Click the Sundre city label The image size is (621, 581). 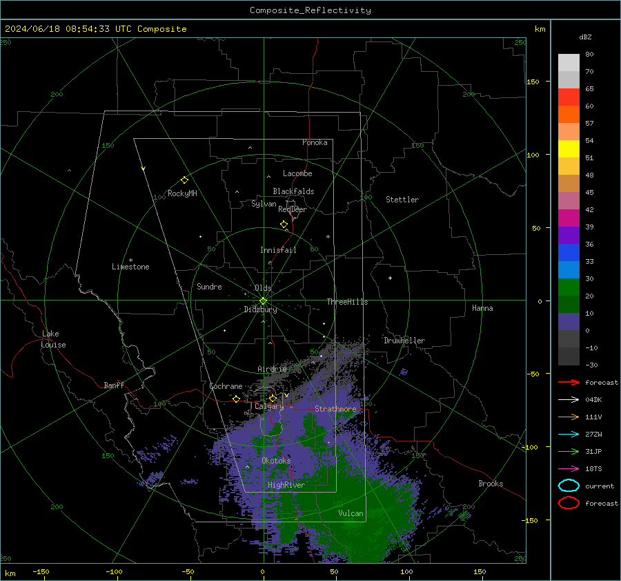coord(209,287)
